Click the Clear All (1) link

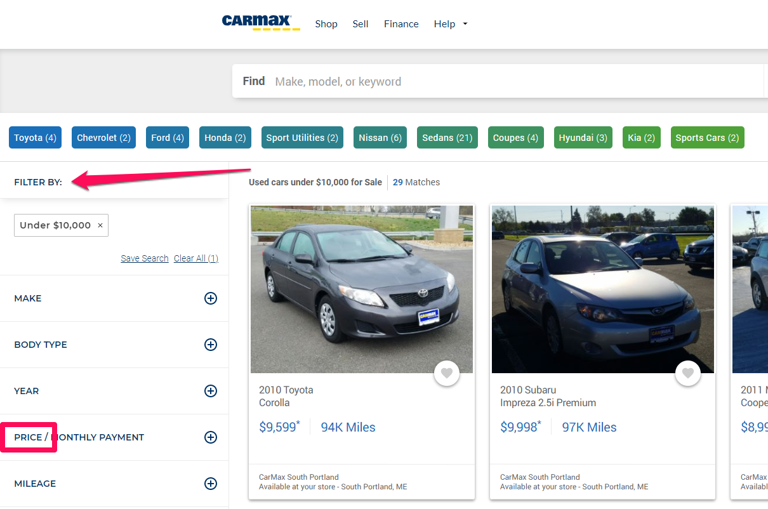[196, 258]
